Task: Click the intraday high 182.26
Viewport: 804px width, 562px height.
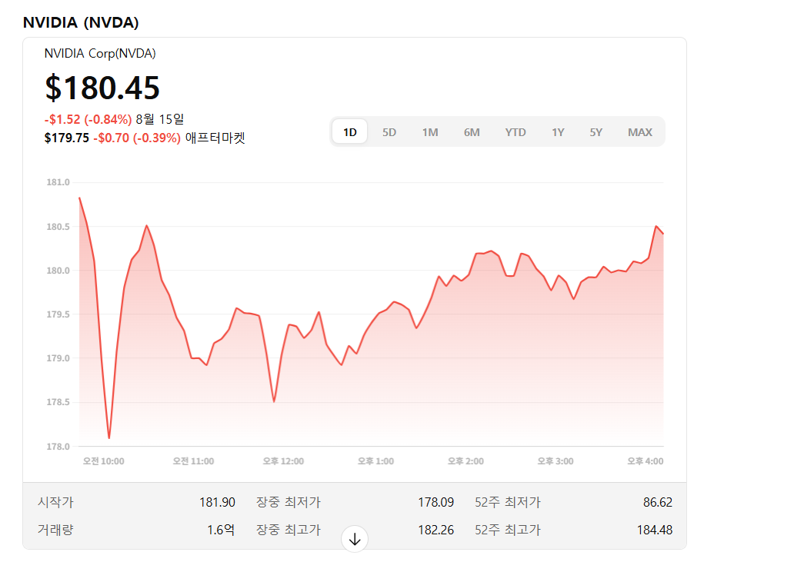Action: coord(435,530)
